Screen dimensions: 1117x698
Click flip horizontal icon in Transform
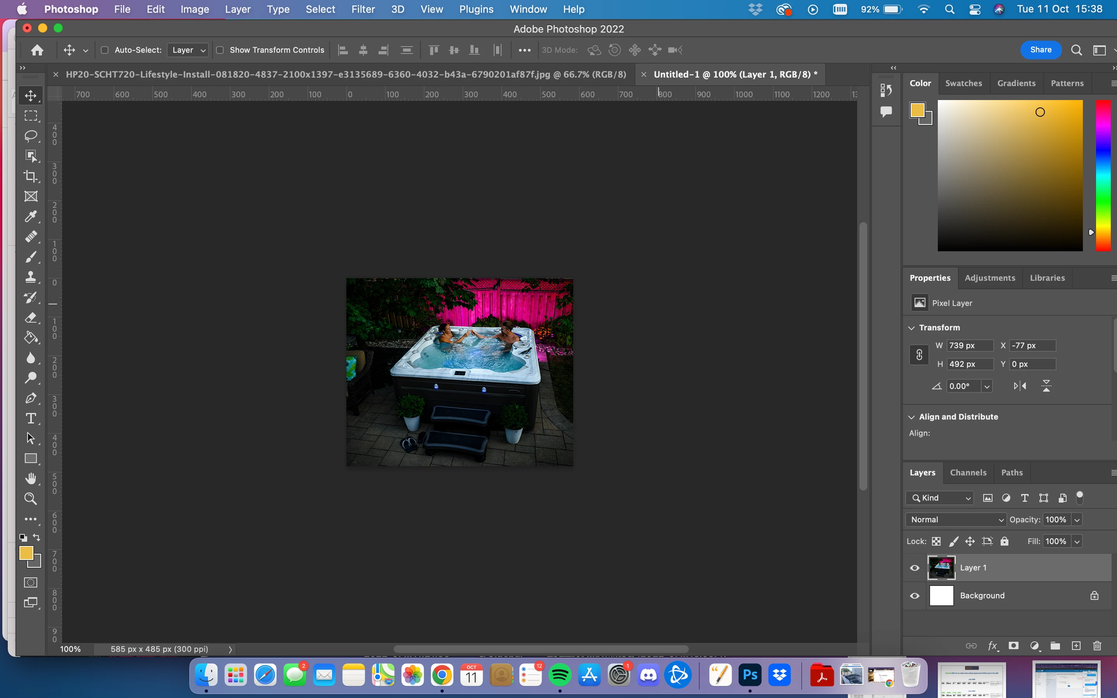coord(1020,386)
